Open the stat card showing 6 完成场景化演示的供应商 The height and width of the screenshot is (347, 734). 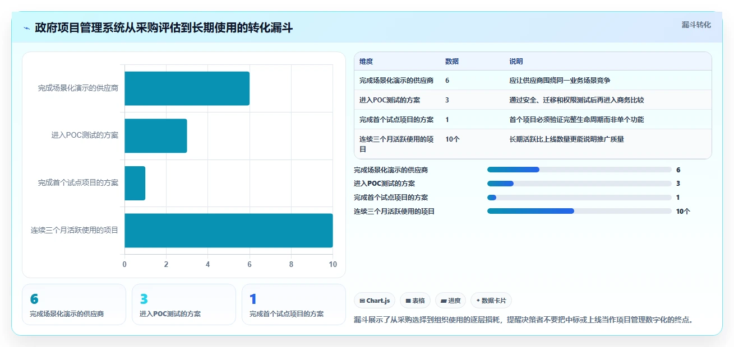[74, 304]
